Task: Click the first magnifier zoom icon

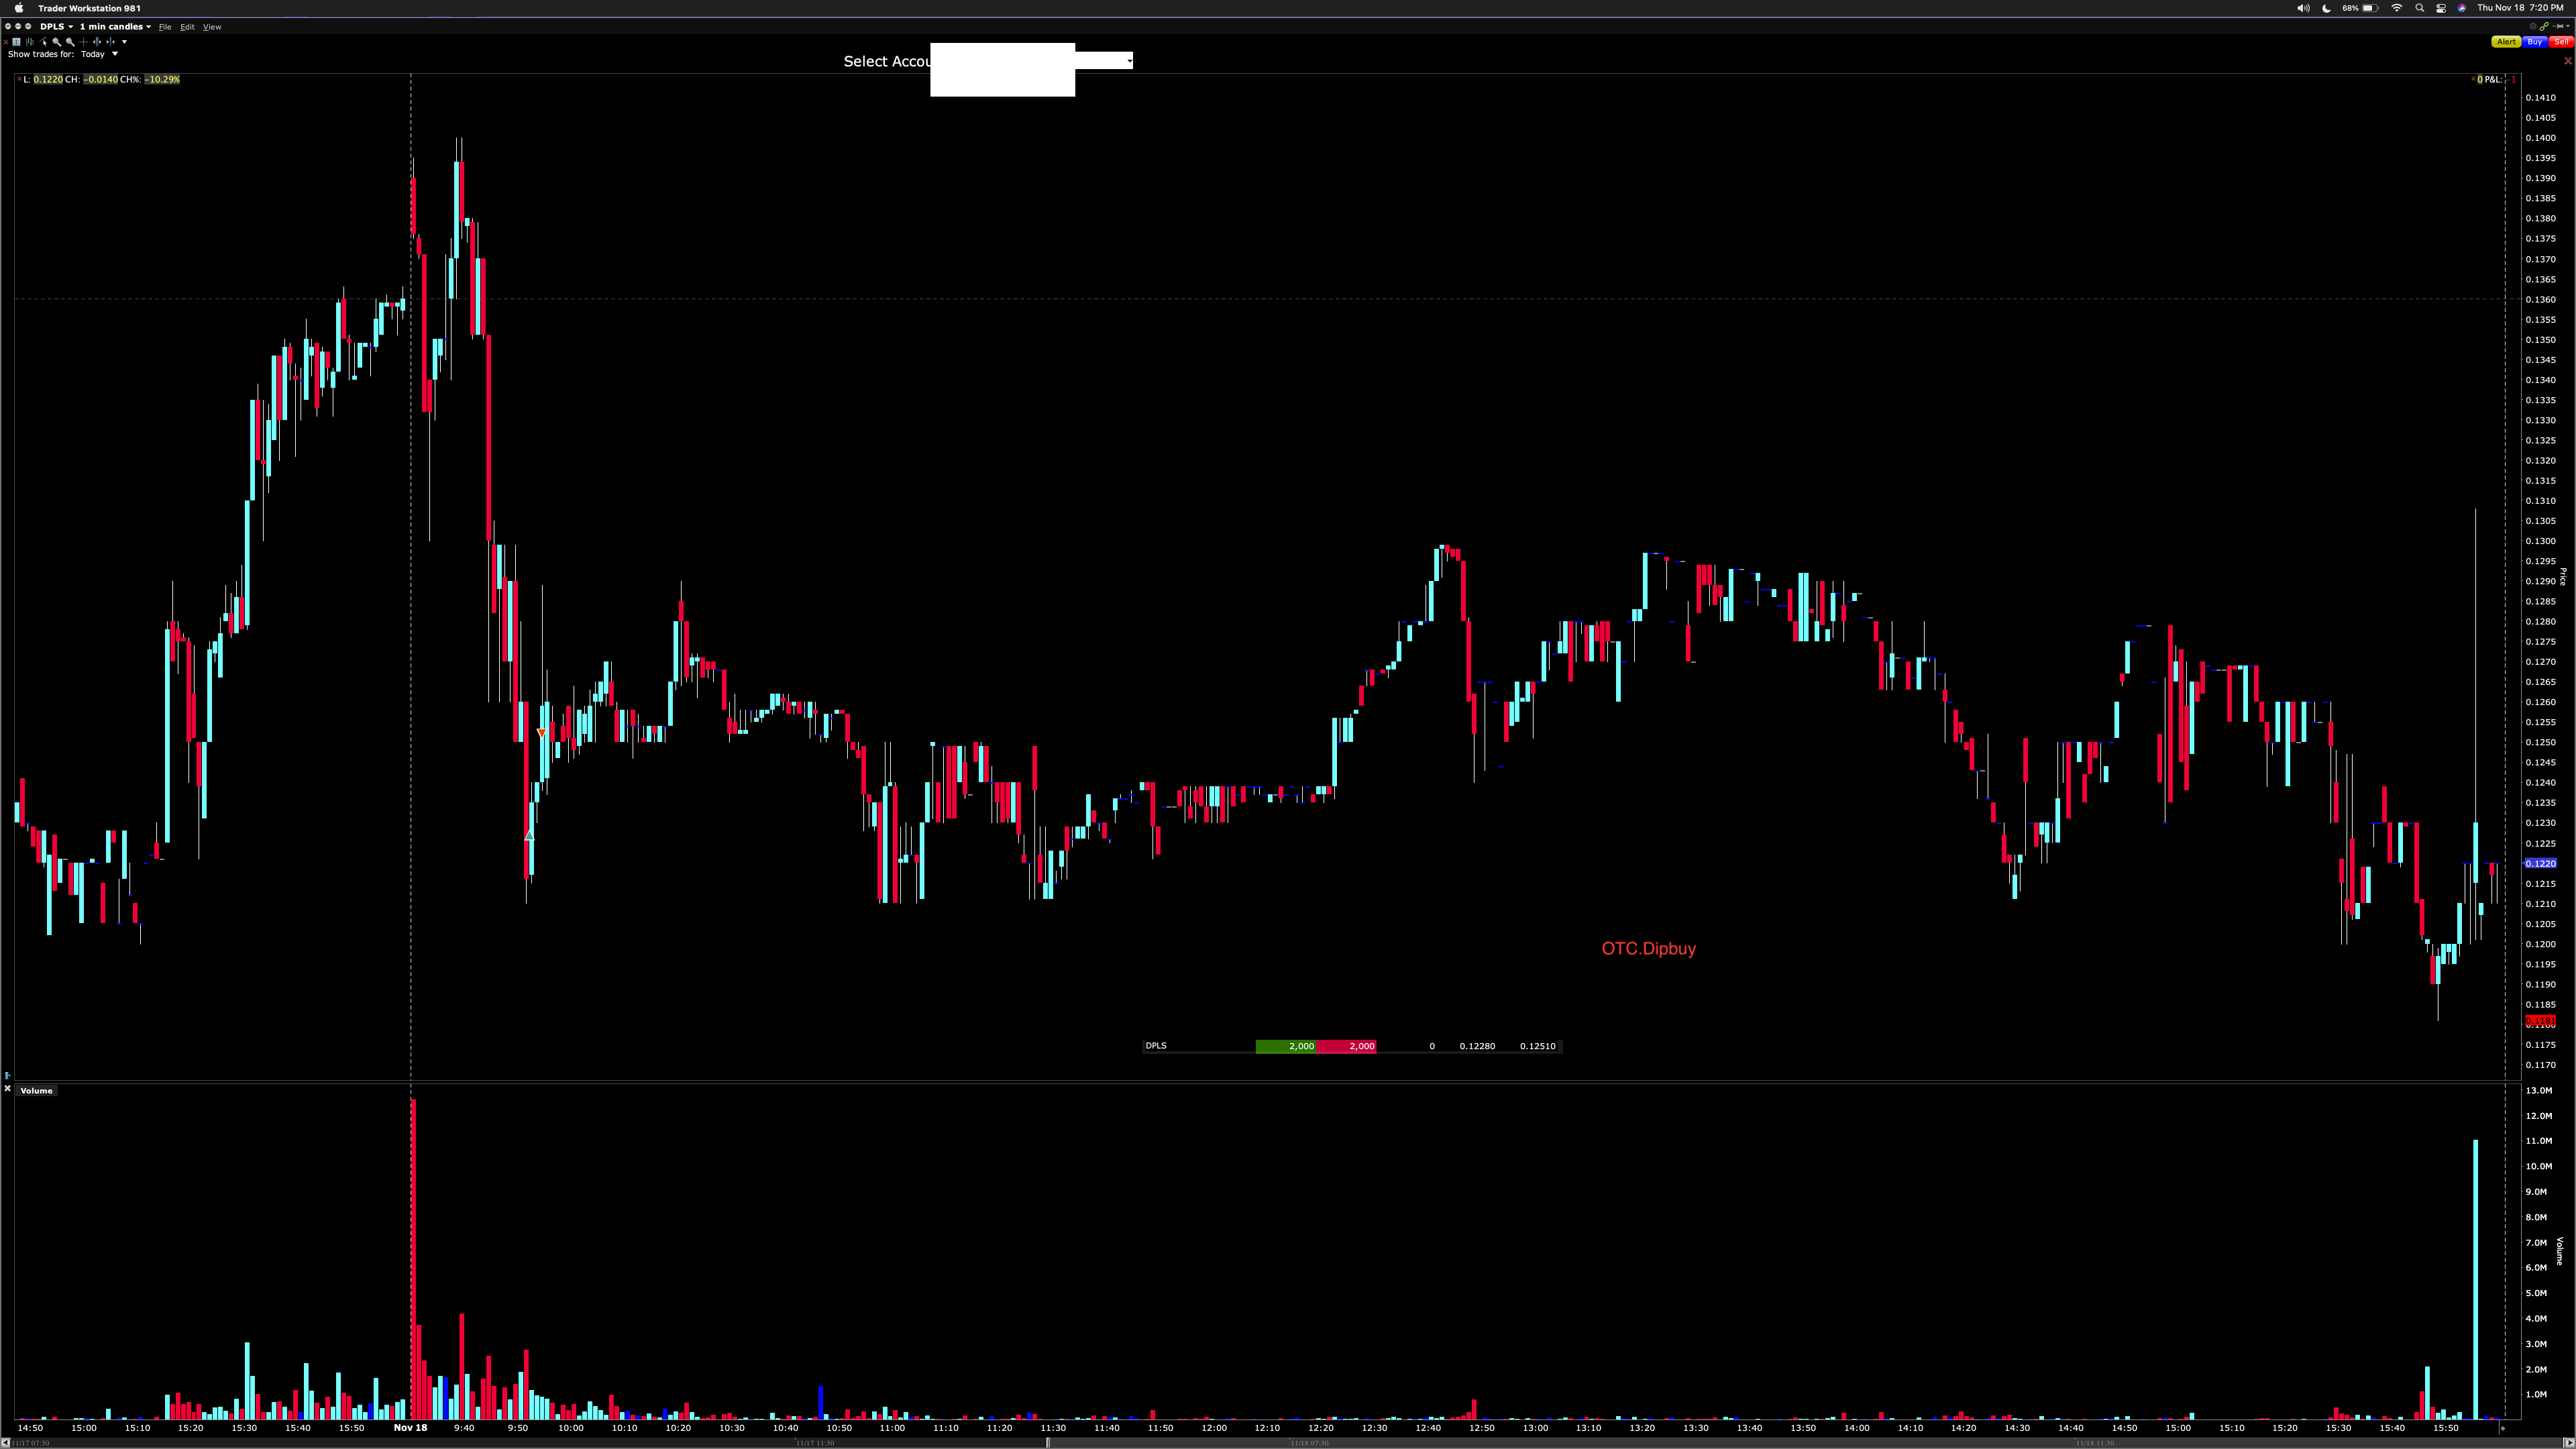Action: pyautogui.click(x=56, y=42)
